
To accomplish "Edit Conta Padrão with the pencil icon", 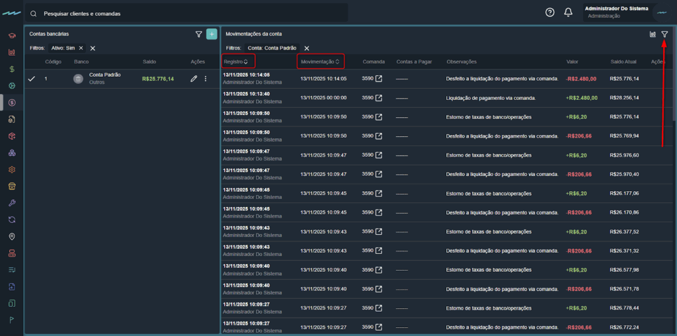I will tap(194, 79).
